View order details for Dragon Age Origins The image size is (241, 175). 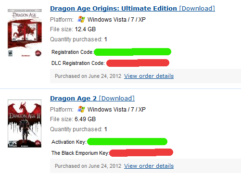(x=149, y=76)
